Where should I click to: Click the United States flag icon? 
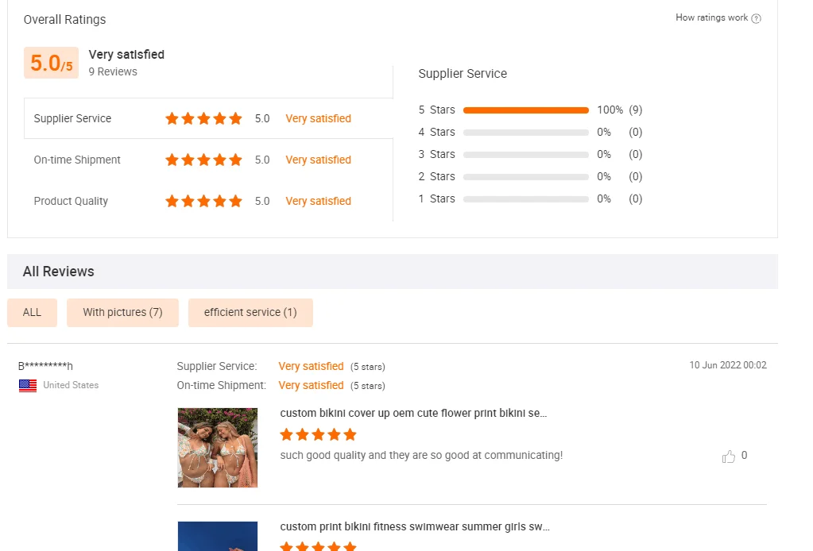(x=28, y=386)
